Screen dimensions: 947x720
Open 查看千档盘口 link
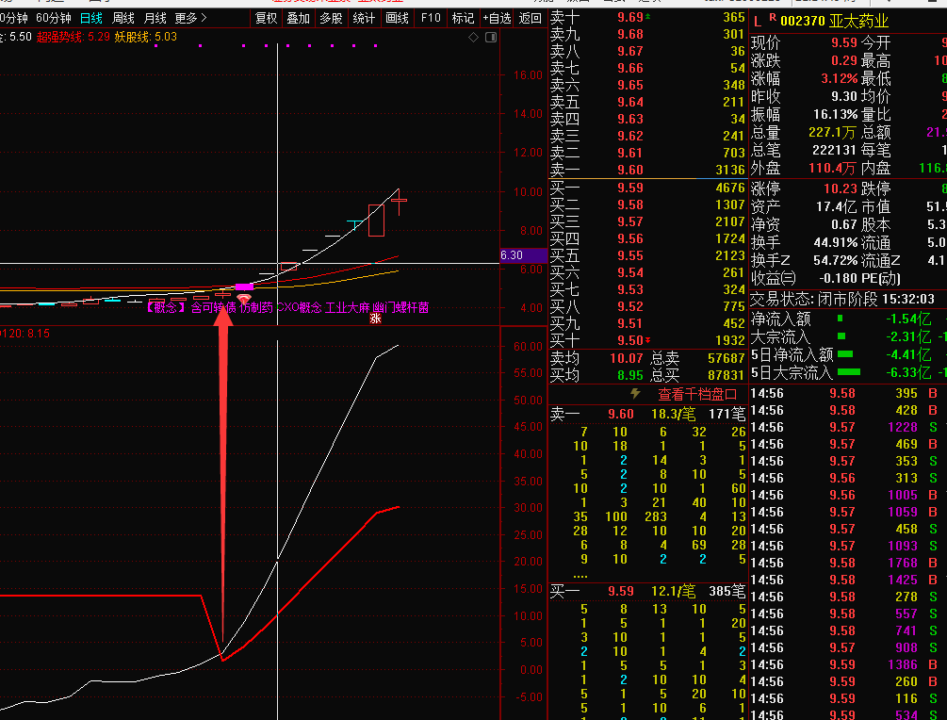tap(697, 395)
